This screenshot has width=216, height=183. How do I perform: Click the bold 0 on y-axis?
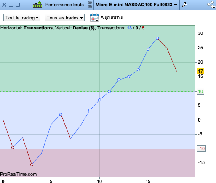(199, 120)
